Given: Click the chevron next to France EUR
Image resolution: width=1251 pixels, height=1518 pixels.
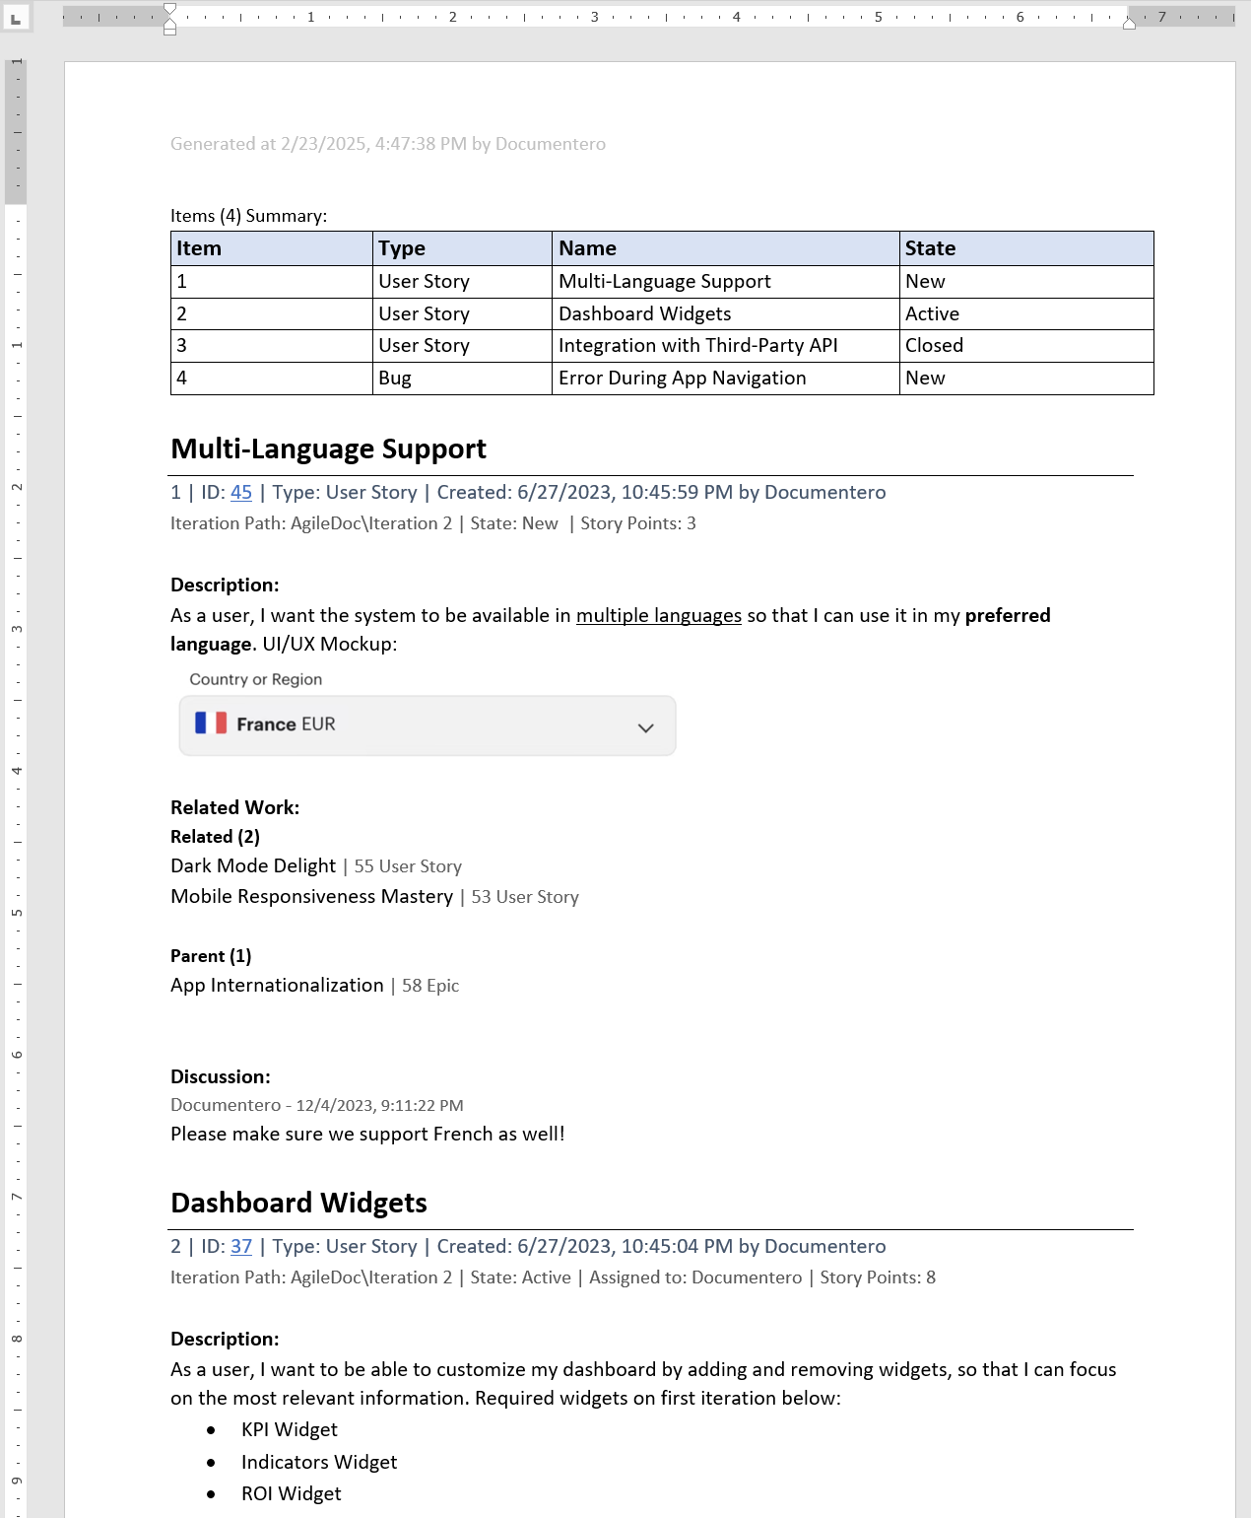Looking at the screenshot, I should (x=645, y=727).
